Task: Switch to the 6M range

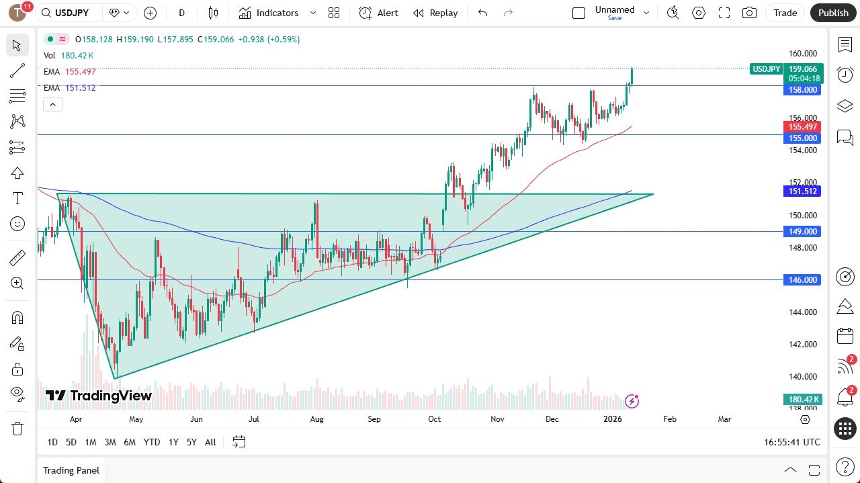Action: pyautogui.click(x=130, y=442)
